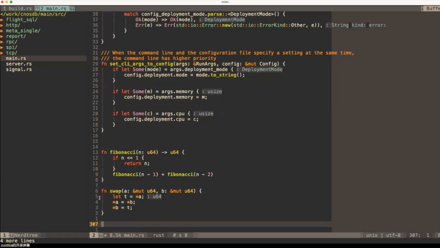Click the cursor position indicator '307: 1'
The height and width of the screenshot is (248, 440).
coord(419,235)
